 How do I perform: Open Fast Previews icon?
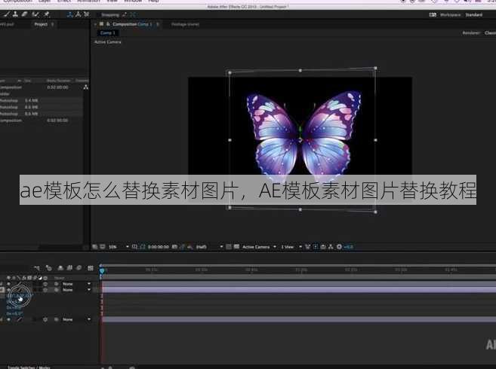click(x=316, y=247)
